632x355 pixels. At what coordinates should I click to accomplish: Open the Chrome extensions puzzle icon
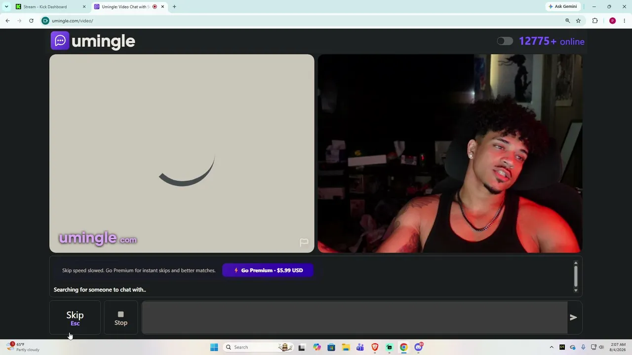point(595,21)
